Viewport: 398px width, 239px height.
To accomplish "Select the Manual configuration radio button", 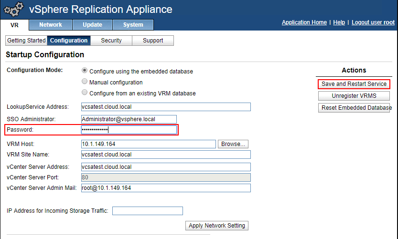I will (85, 82).
